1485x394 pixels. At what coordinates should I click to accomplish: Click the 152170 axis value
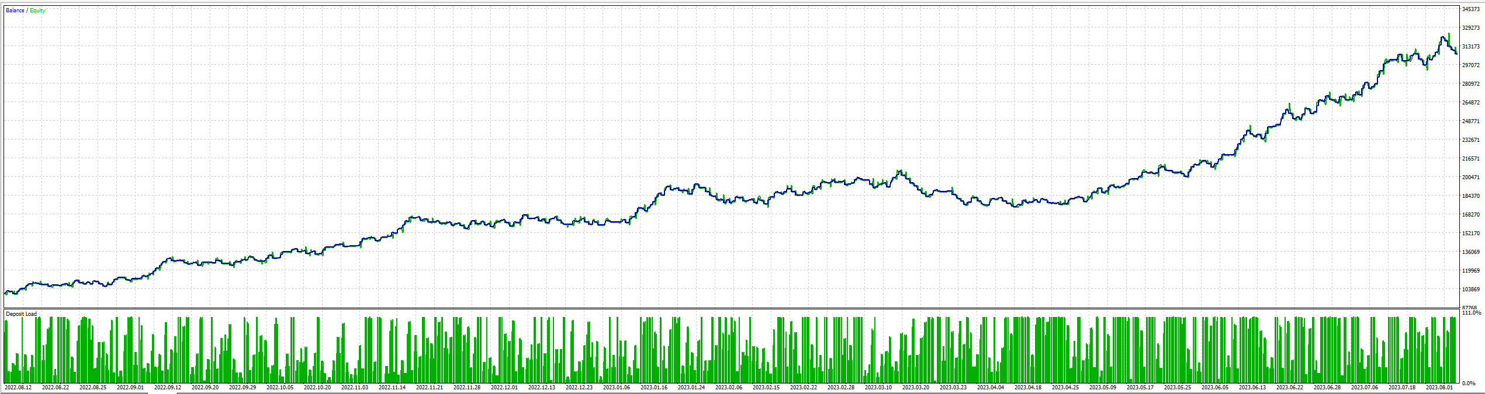pos(1471,233)
